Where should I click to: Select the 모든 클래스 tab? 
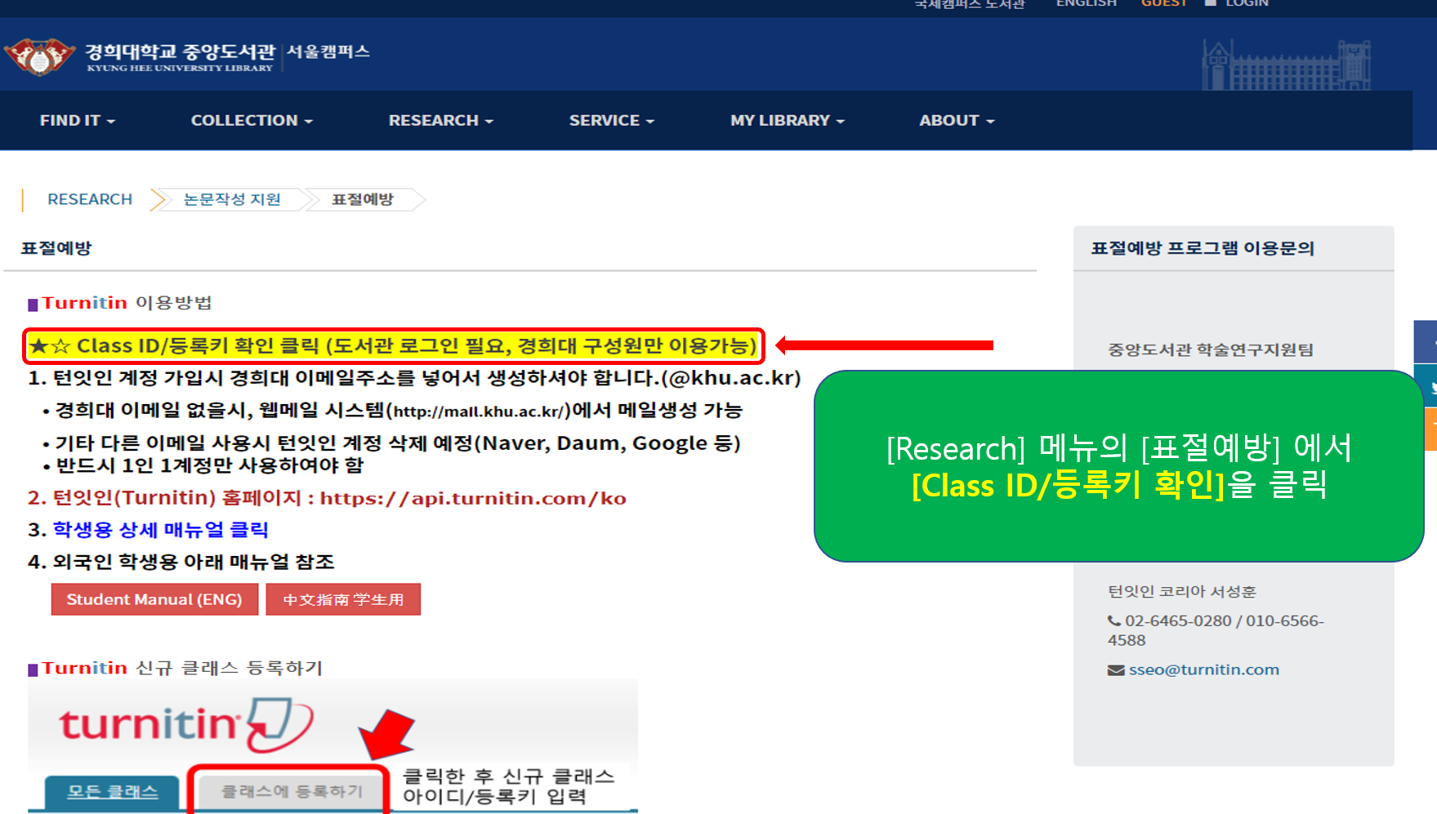[x=112, y=792]
